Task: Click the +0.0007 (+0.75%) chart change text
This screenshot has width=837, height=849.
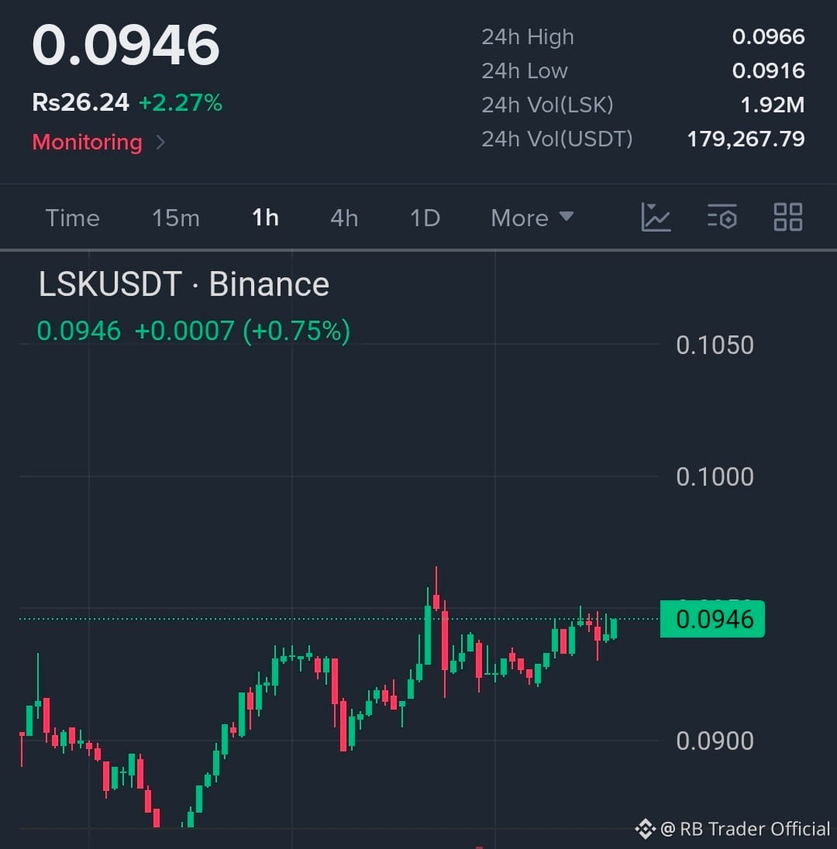Action: pyautogui.click(x=242, y=331)
